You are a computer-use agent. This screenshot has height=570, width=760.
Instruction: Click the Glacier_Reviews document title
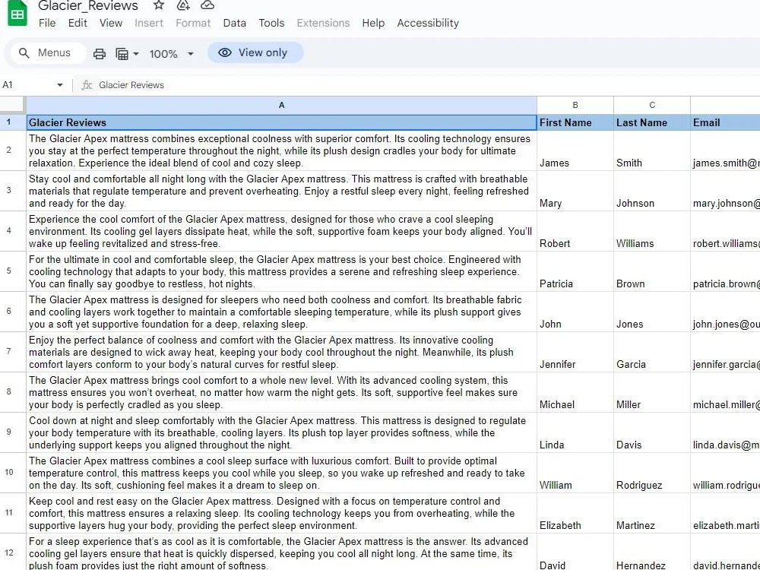[x=88, y=6]
